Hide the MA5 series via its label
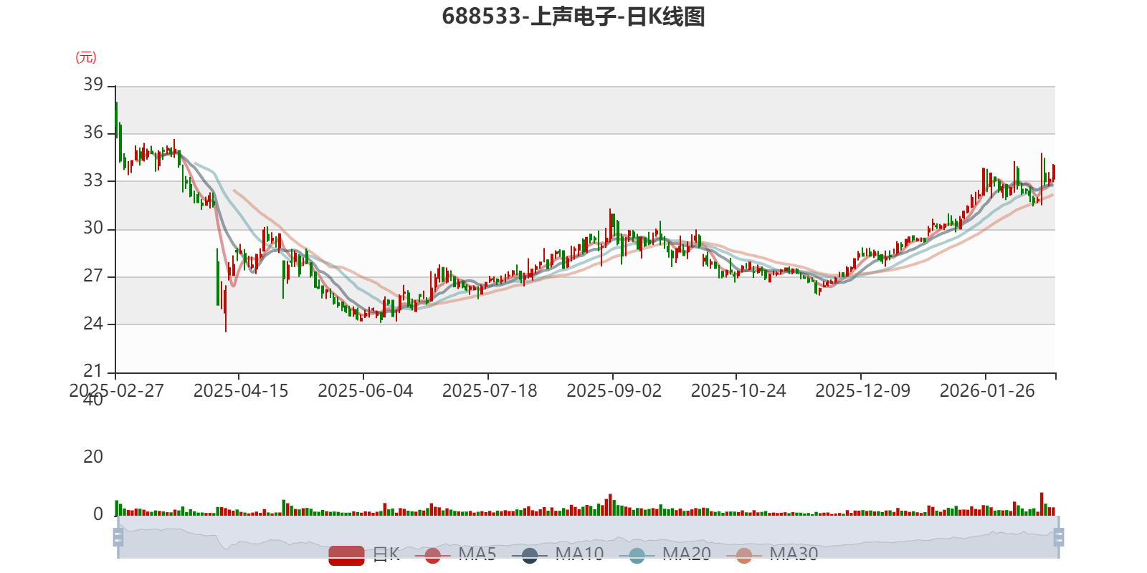The image size is (1147, 573). 477,554
